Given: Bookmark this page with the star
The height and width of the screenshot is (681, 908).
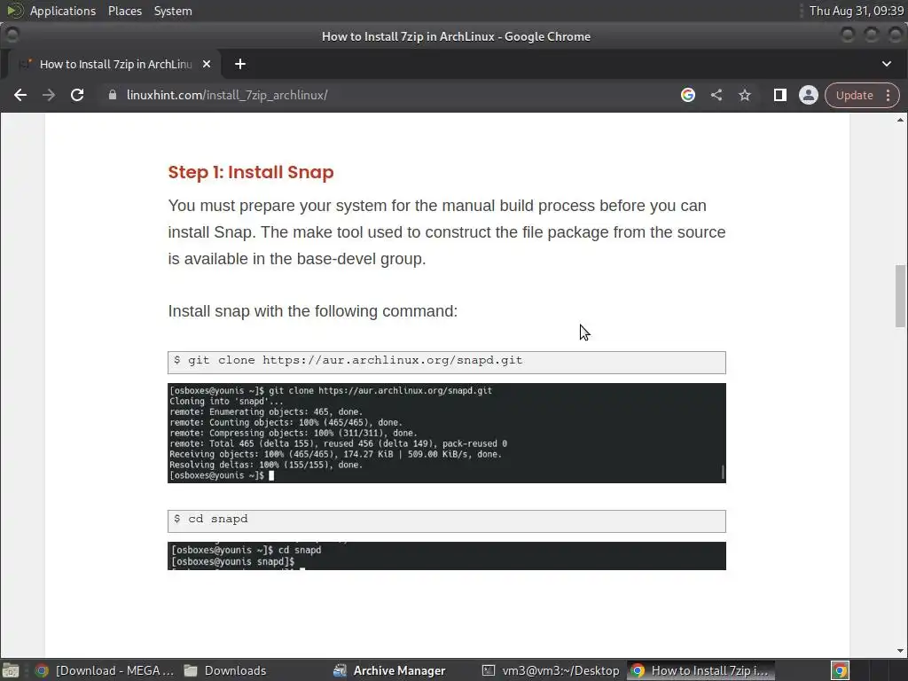Looking at the screenshot, I should click(745, 95).
